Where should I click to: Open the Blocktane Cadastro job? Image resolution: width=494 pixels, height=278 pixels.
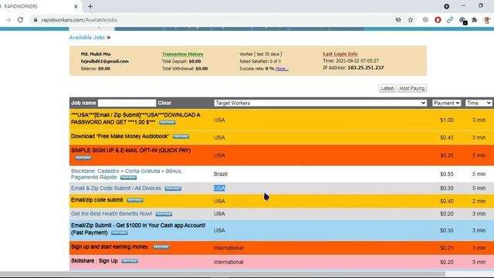127,174
